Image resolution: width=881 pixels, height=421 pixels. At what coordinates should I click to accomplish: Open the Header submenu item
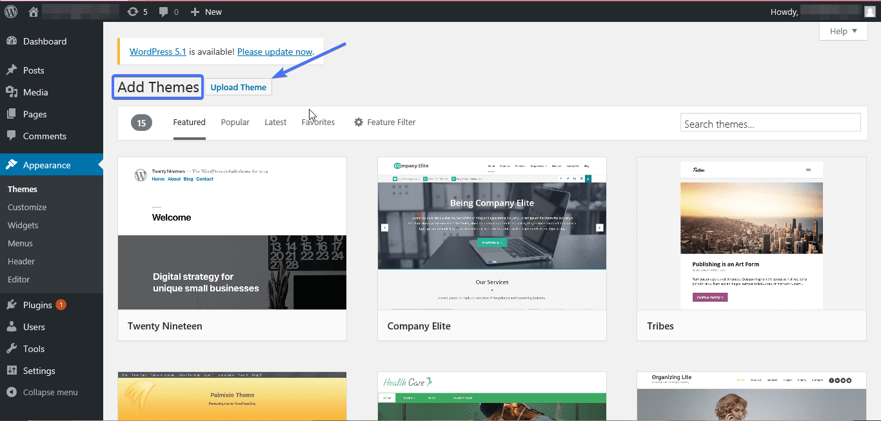(x=21, y=261)
